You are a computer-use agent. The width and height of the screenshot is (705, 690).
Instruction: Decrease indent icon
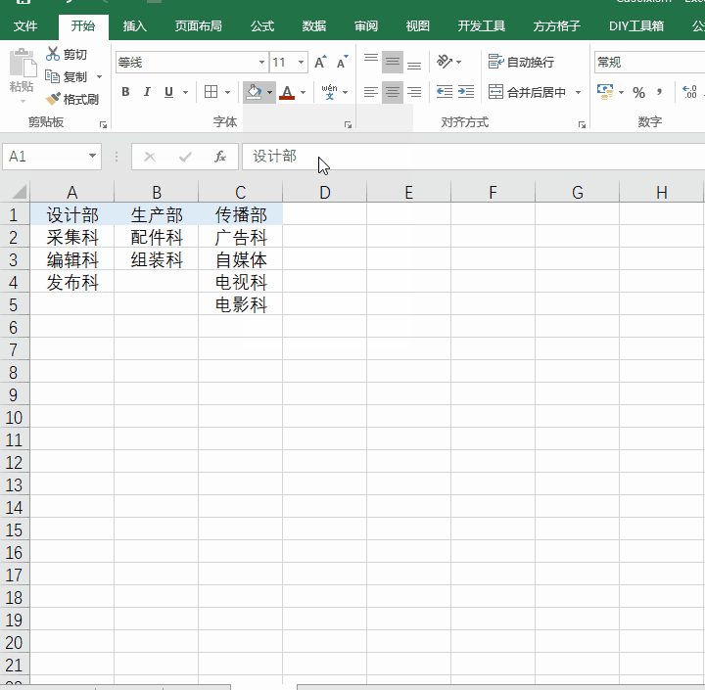coord(445,92)
